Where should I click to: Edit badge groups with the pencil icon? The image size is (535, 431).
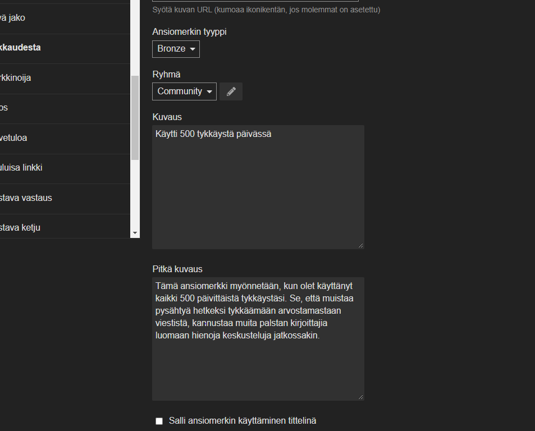point(231,91)
